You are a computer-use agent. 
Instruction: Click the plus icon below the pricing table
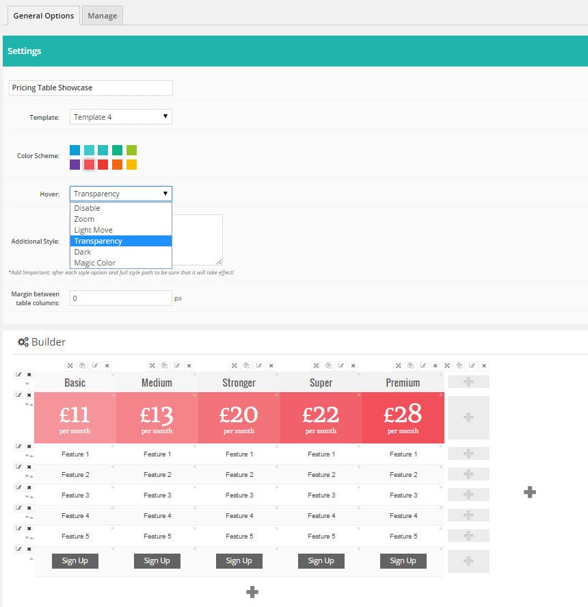pyautogui.click(x=252, y=591)
